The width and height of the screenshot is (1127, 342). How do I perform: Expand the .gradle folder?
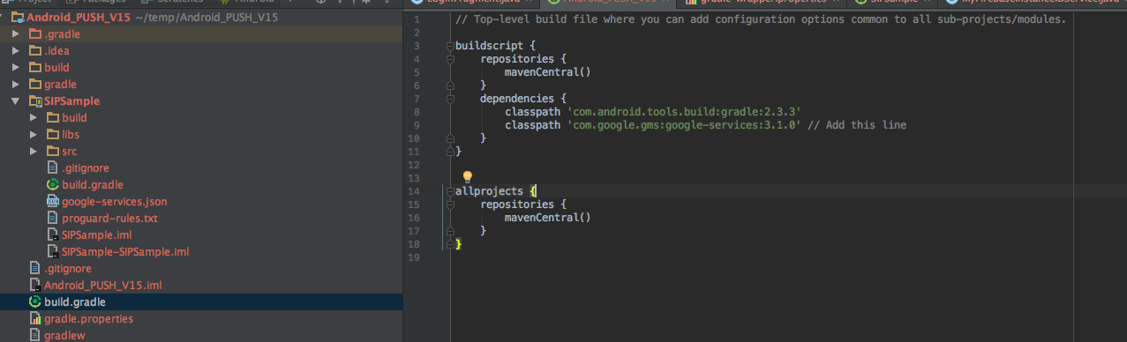16,34
